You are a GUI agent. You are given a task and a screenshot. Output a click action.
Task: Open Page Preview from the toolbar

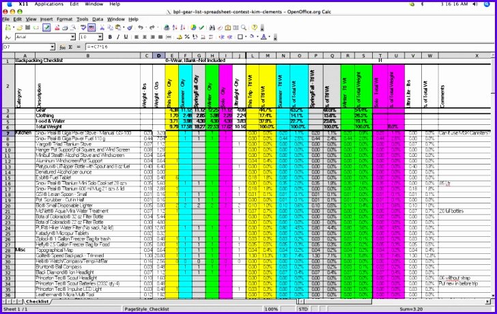pyautogui.click(x=73, y=27)
